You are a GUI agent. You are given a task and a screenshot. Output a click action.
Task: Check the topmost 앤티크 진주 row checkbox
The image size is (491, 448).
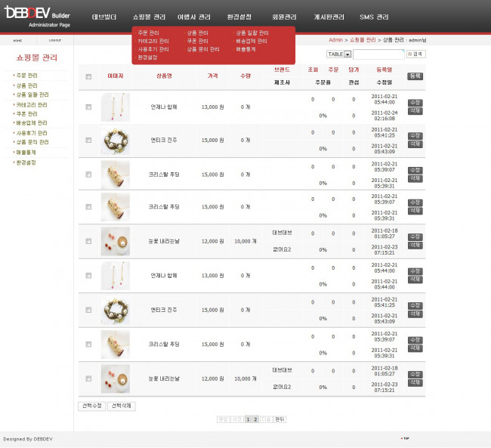(88, 140)
